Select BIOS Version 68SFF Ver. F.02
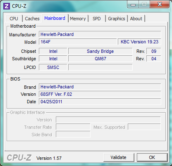The height and width of the screenshot is (166, 172). pos(100,94)
